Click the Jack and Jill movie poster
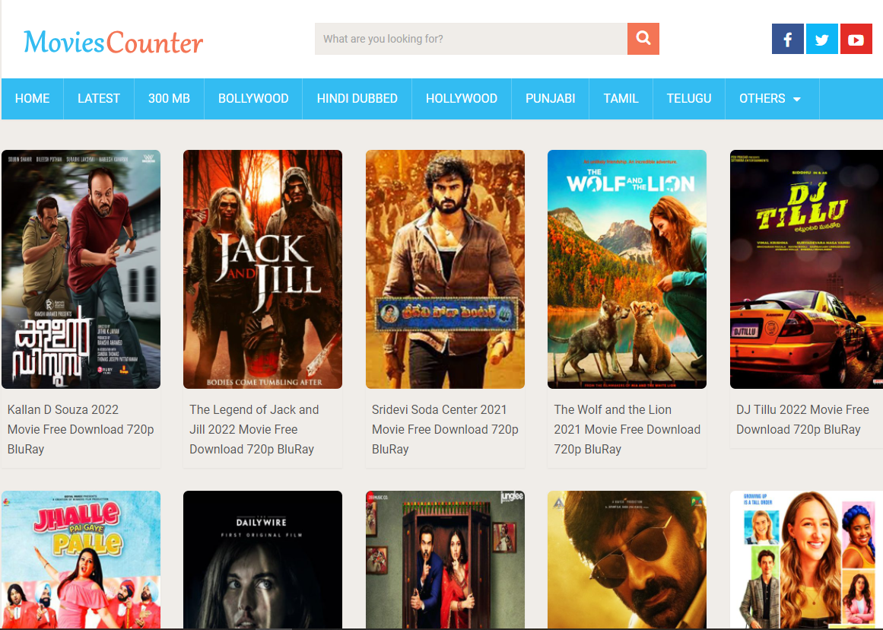Image resolution: width=883 pixels, height=630 pixels. point(263,269)
